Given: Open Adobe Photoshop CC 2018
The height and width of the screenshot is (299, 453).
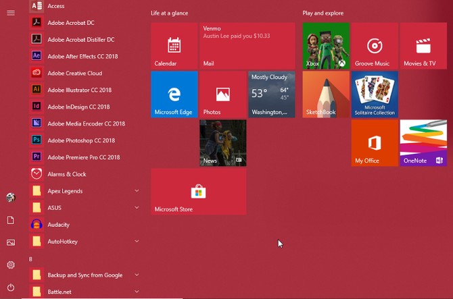Looking at the screenshot, I should point(81,140).
